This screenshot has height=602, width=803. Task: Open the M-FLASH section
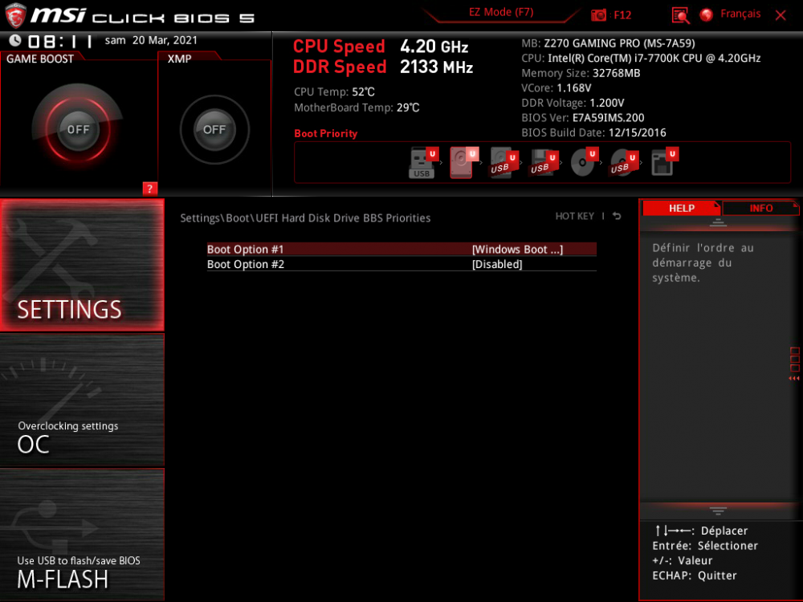[x=82, y=535]
